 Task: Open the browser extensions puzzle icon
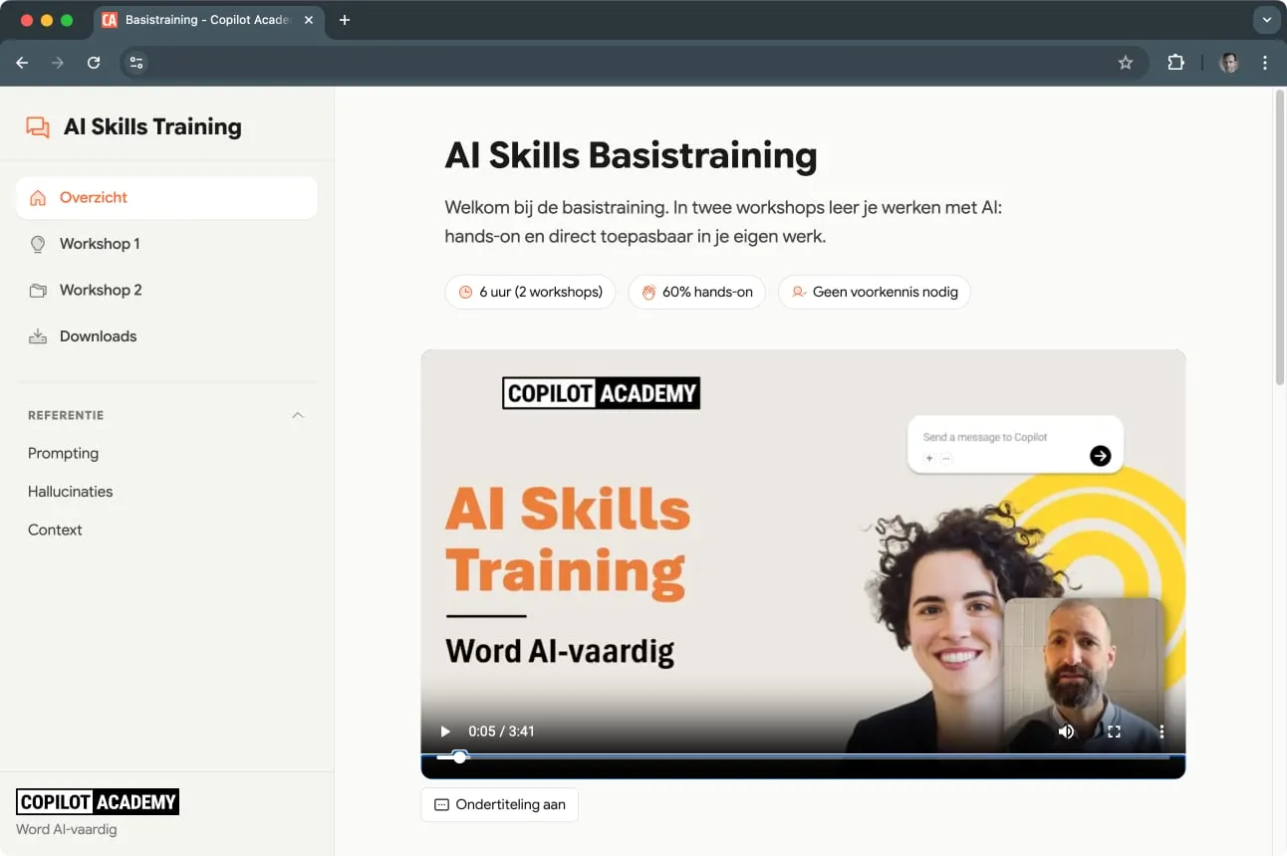[1175, 63]
